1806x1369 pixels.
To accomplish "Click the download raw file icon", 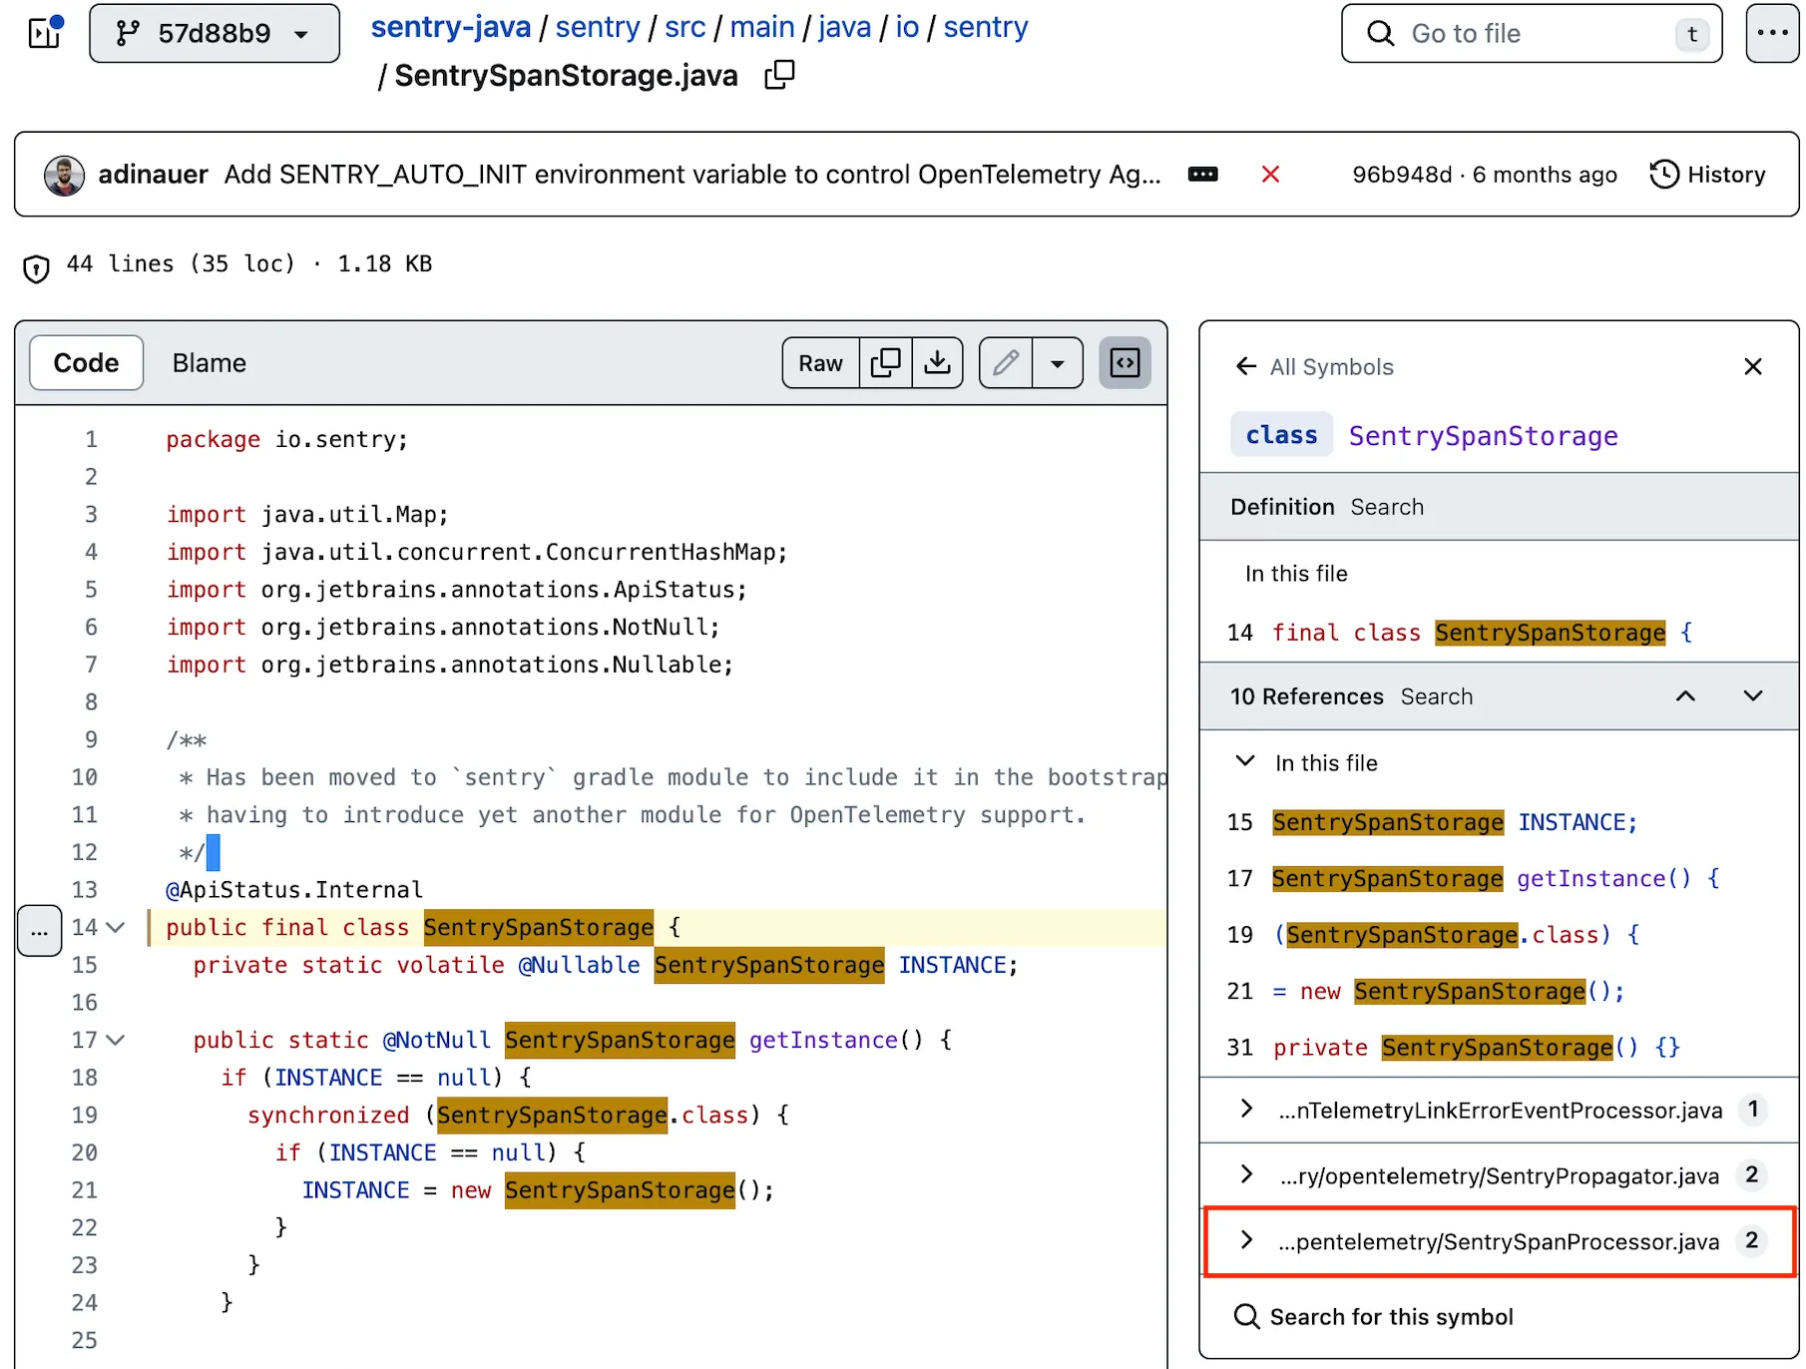I will click(x=937, y=363).
